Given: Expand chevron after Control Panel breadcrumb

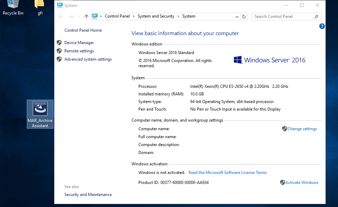Looking at the screenshot, I should tap(134, 17).
